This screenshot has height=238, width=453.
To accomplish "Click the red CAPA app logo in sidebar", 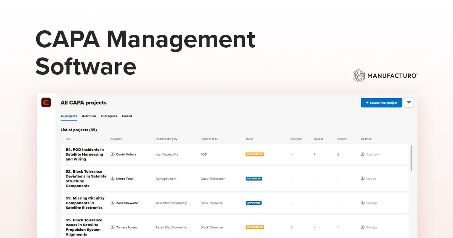I will (46, 102).
